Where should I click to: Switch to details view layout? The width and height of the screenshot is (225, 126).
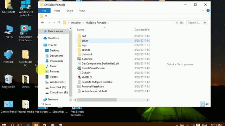pos(202,104)
